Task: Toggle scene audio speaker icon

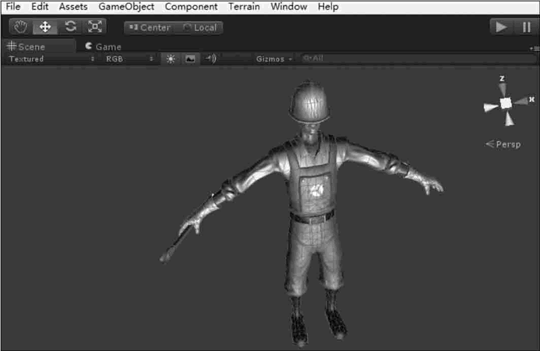Action: tap(211, 59)
